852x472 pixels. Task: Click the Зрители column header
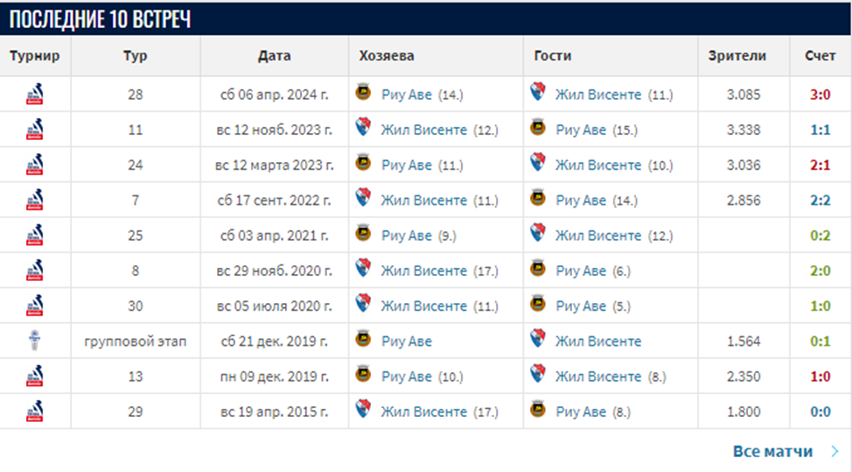pyautogui.click(x=737, y=56)
